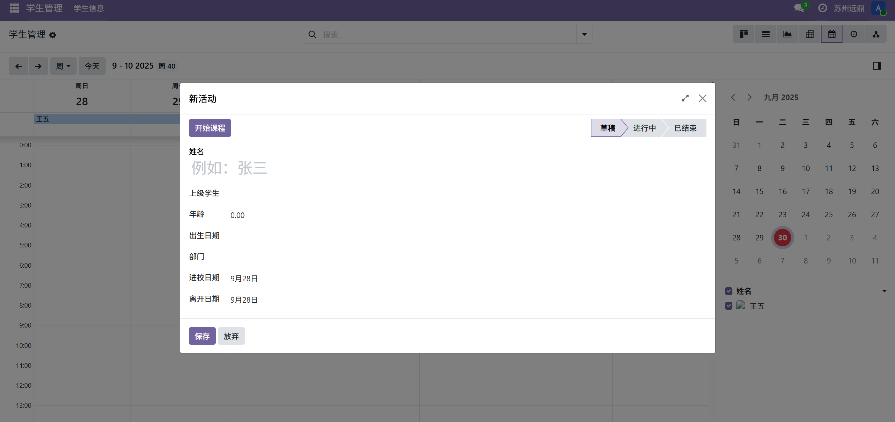The image size is (895, 422).
Task: Open the activity clock view icon
Action: [x=854, y=34]
